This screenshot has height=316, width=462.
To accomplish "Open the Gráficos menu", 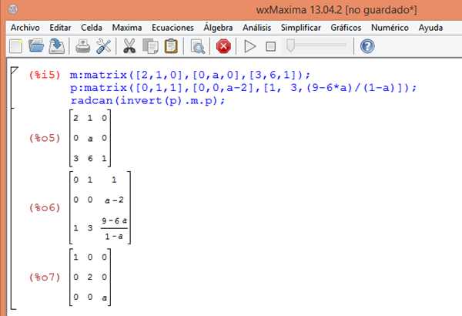I will 346,28.
